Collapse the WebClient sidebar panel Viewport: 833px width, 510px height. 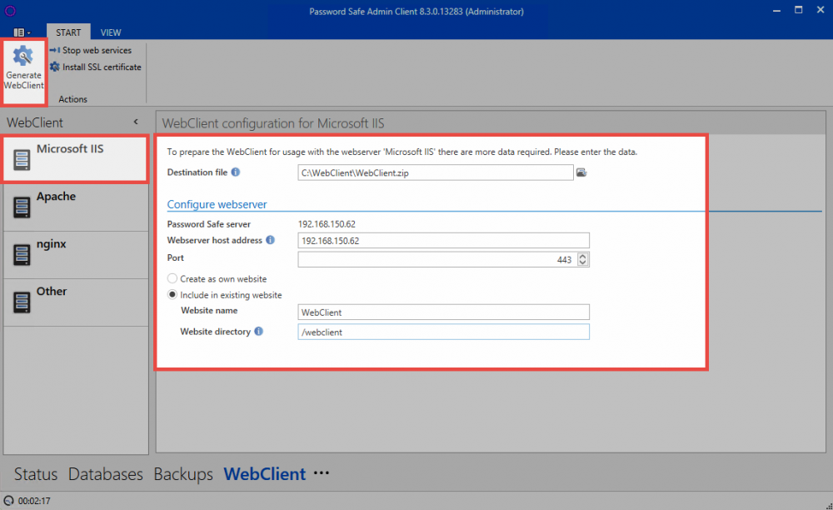pyautogui.click(x=136, y=122)
